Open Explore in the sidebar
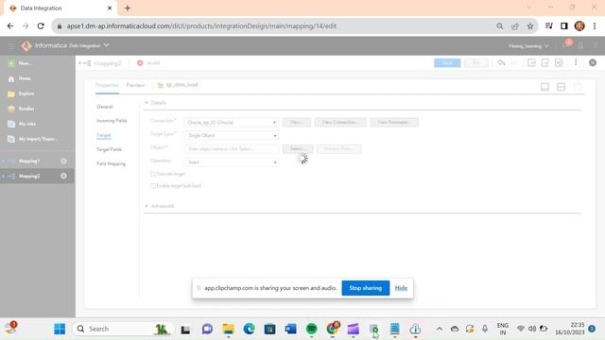 coord(21,93)
